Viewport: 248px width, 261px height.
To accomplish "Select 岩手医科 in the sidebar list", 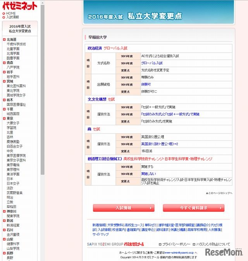I will click(x=13, y=77).
